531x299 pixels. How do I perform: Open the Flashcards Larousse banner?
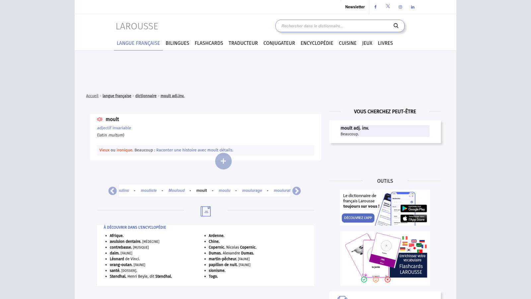[385, 258]
